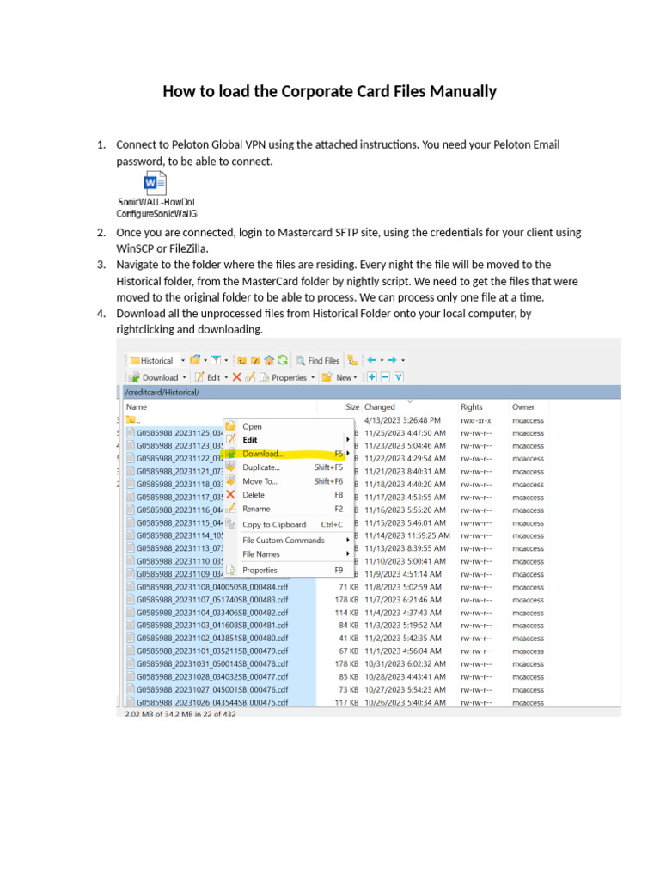The image size is (660, 880).
Task: Click the minus Unselect Files icon
Action: pyautogui.click(x=385, y=377)
